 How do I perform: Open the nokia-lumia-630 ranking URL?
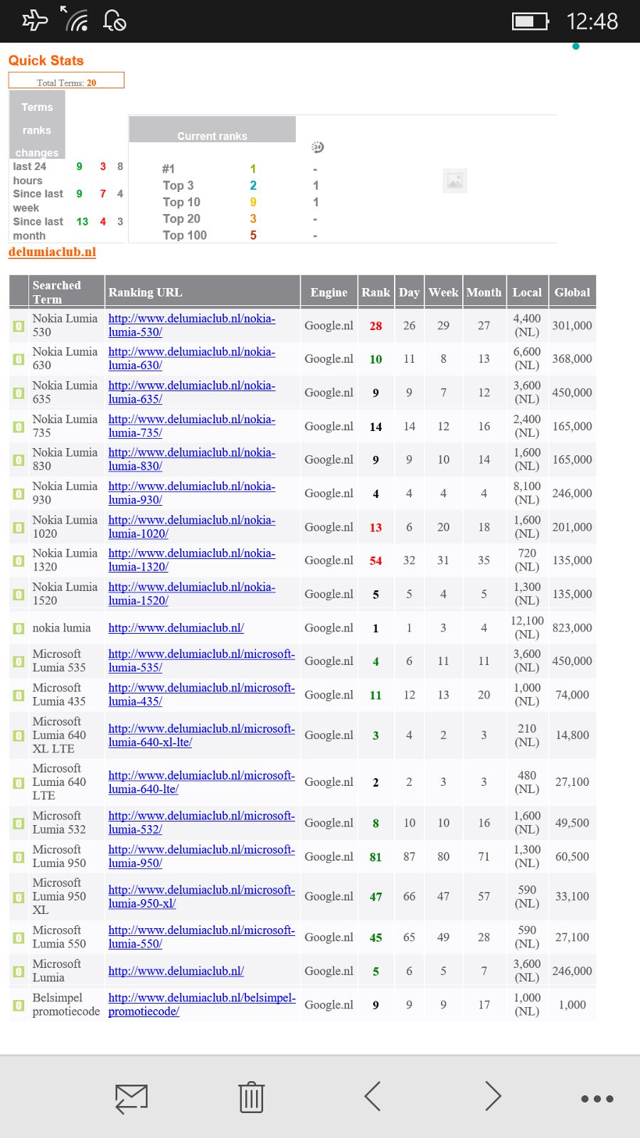191,358
